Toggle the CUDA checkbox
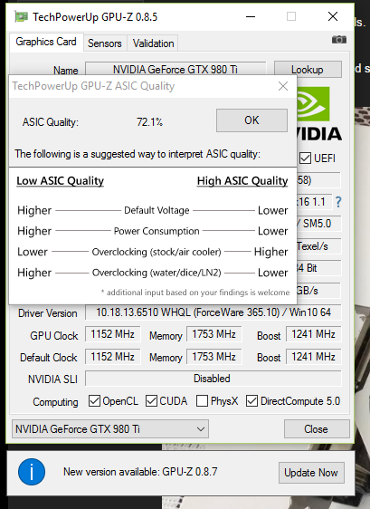Screen dimensions: 370x509 (x=151, y=401)
